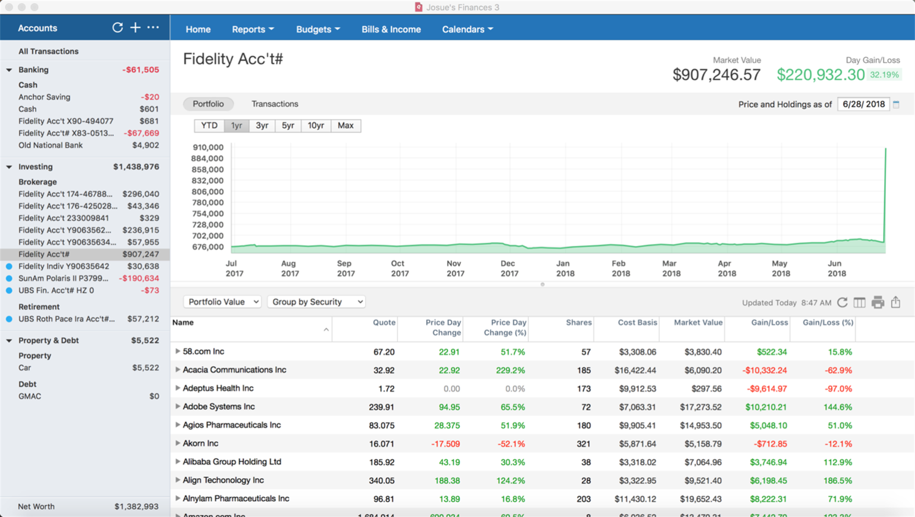Viewport: 915px width, 517px height.
Task: Switch to the Transactions tab
Action: 275,104
